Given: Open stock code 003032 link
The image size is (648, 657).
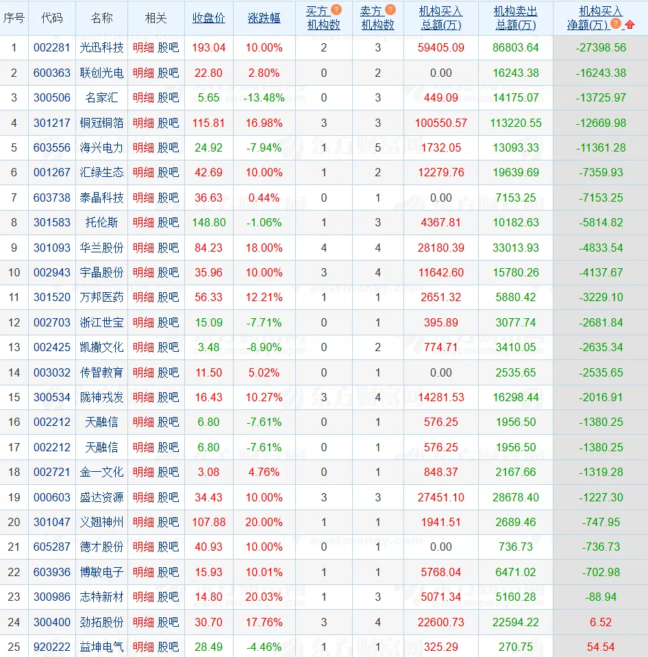Looking at the screenshot, I should pyautogui.click(x=52, y=372).
